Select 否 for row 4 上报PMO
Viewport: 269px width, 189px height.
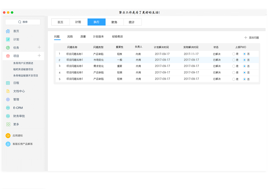[x=244, y=73]
